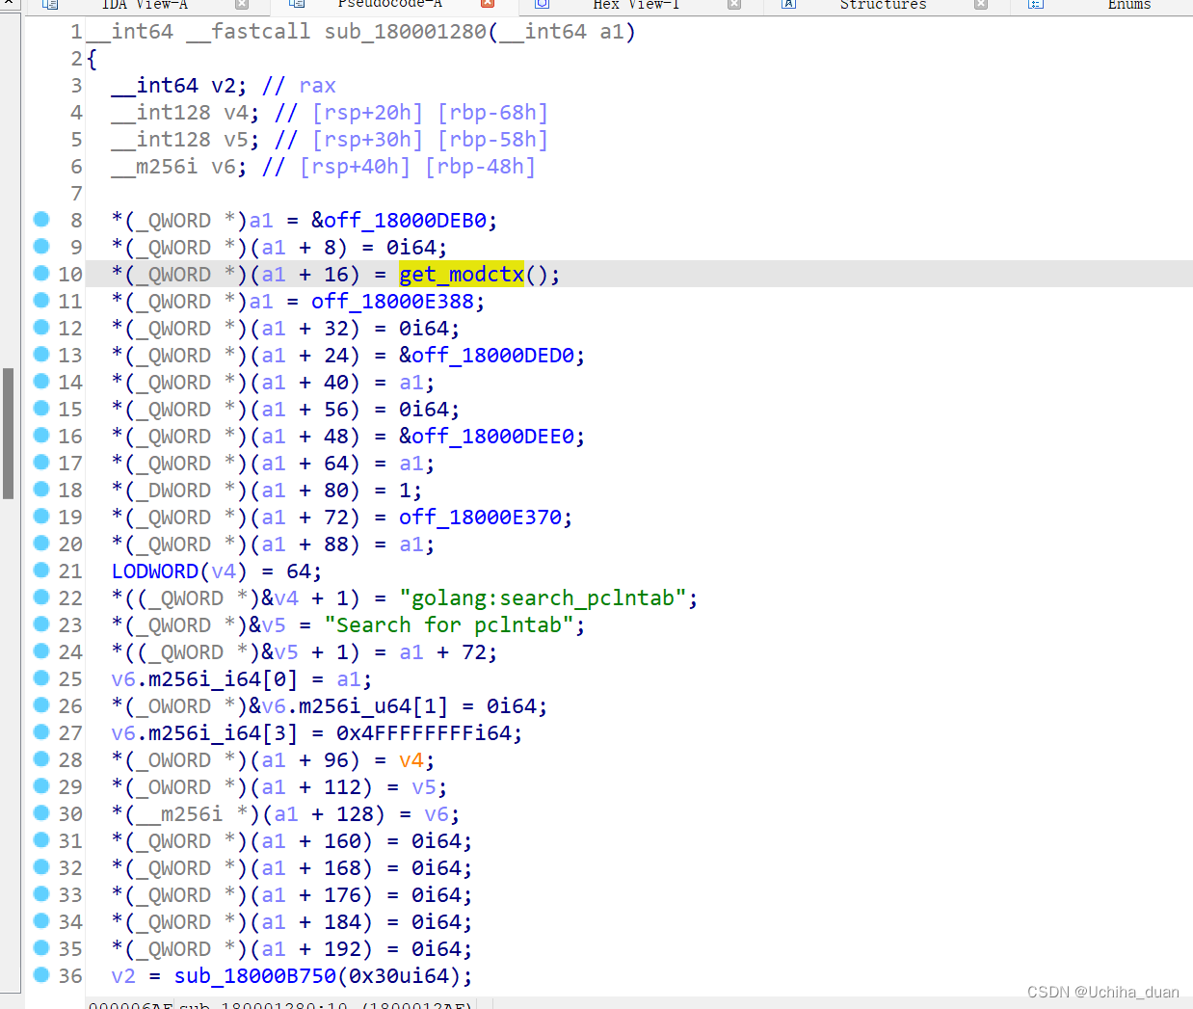This screenshot has width=1193, height=1009.
Task: Toggle the breakpoint on line 8
Action: [x=41, y=220]
